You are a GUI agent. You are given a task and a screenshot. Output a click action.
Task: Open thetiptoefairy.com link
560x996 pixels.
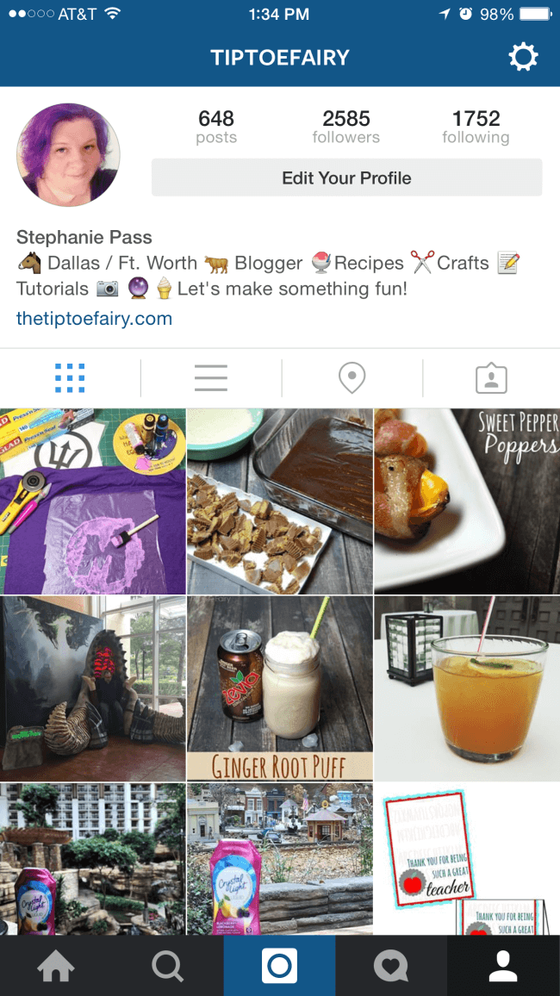(94, 318)
